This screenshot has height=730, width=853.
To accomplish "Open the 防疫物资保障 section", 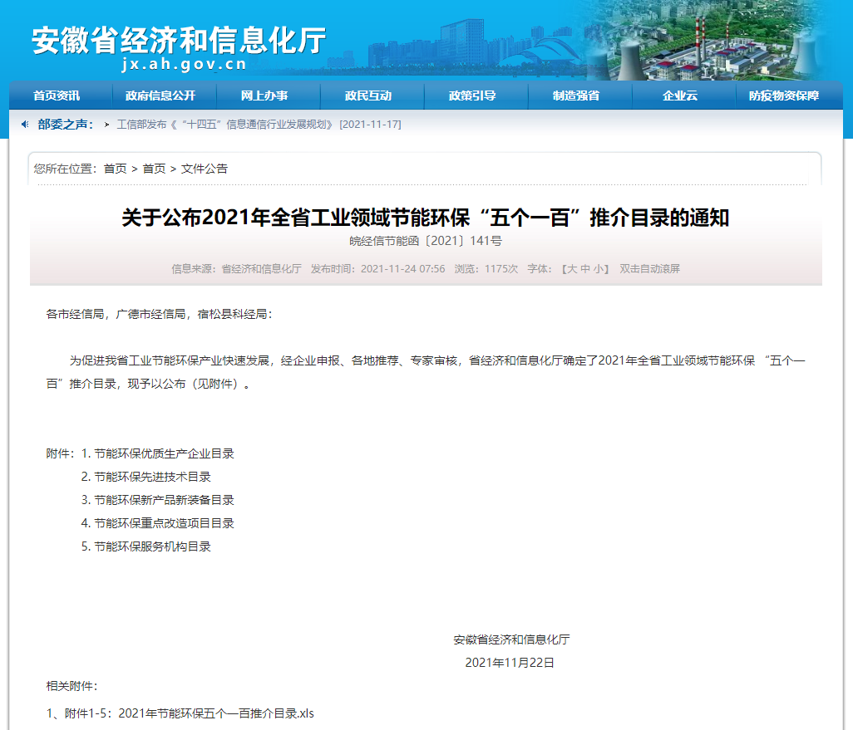I will tap(786, 96).
